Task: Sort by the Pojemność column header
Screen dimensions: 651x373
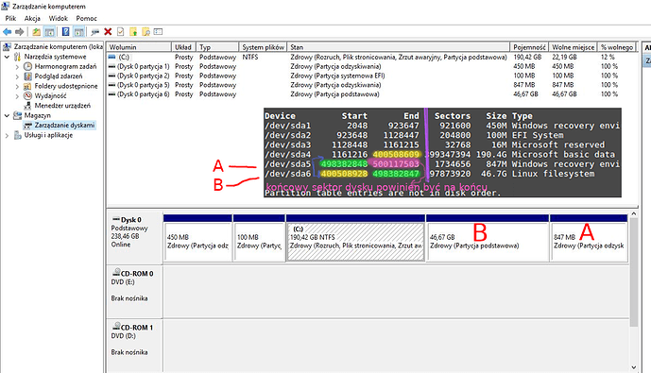Action: pyautogui.click(x=529, y=47)
